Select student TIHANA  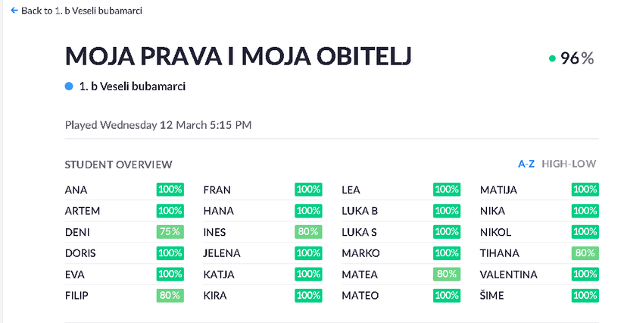(501, 253)
